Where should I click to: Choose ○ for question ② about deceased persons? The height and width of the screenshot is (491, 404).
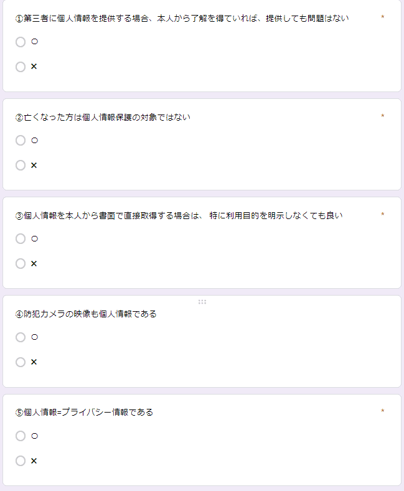21,141
